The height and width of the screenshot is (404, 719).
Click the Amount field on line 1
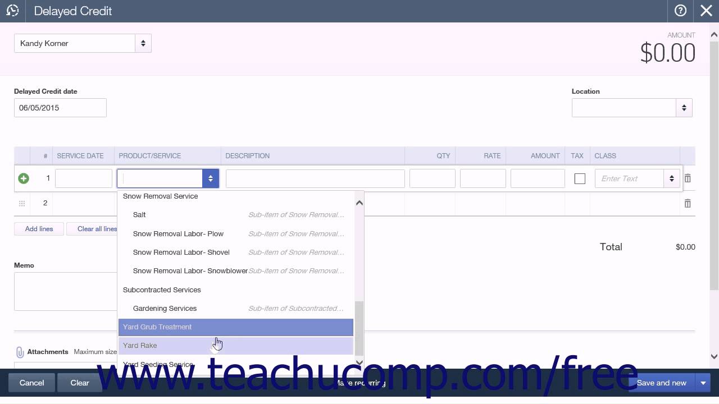pyautogui.click(x=538, y=178)
